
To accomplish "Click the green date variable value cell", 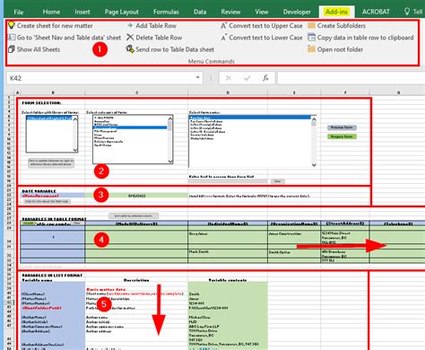I will click(136, 196).
